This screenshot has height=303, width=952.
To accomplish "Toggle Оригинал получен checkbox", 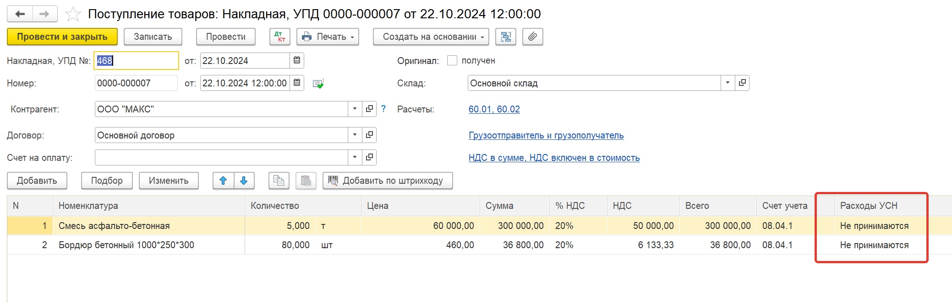I will [452, 60].
